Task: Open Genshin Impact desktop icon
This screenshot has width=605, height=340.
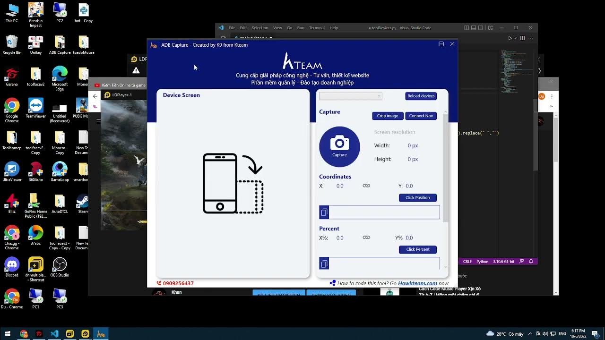Action: (36, 14)
